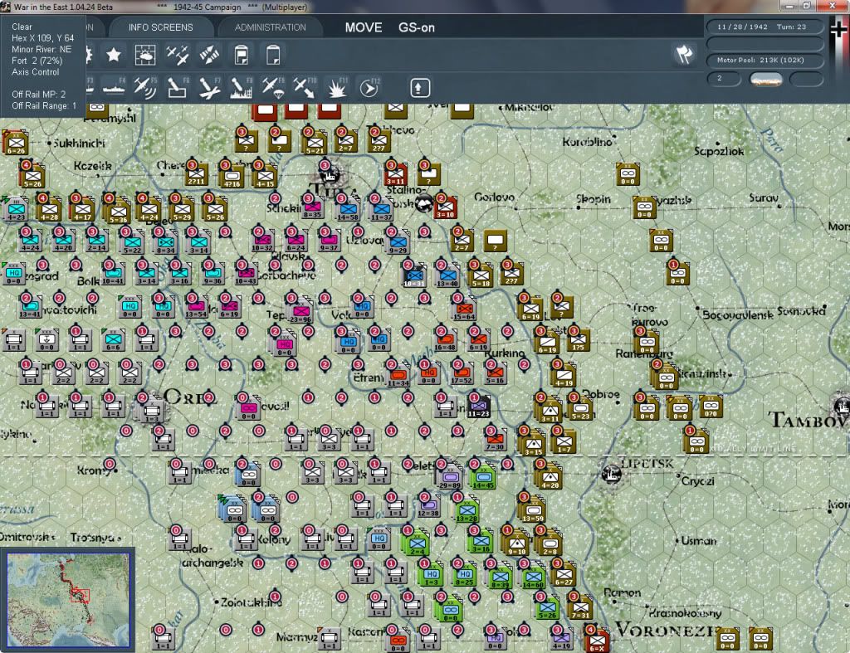Click the star icon in the toolbar
Viewport: 850px width, 653px height.
click(113, 55)
